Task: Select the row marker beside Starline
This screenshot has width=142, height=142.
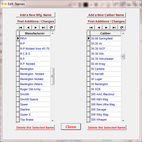Action: point(18,109)
